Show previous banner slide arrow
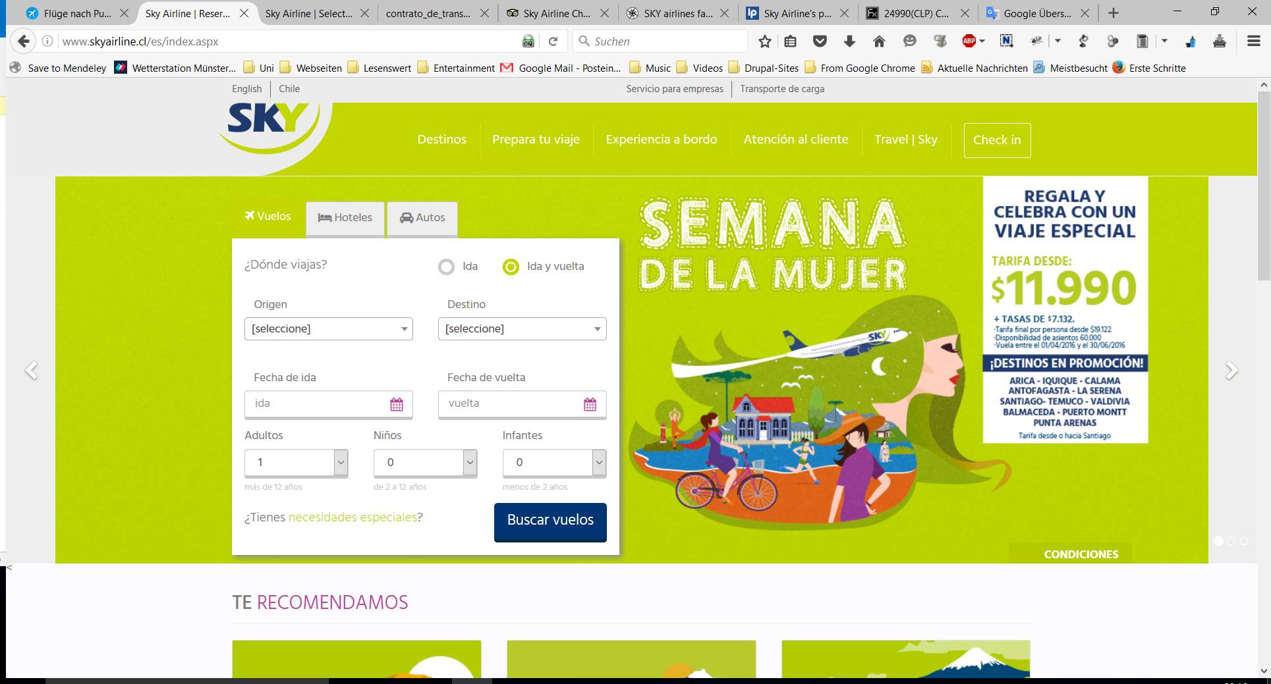The image size is (1271, 684). pos(31,371)
